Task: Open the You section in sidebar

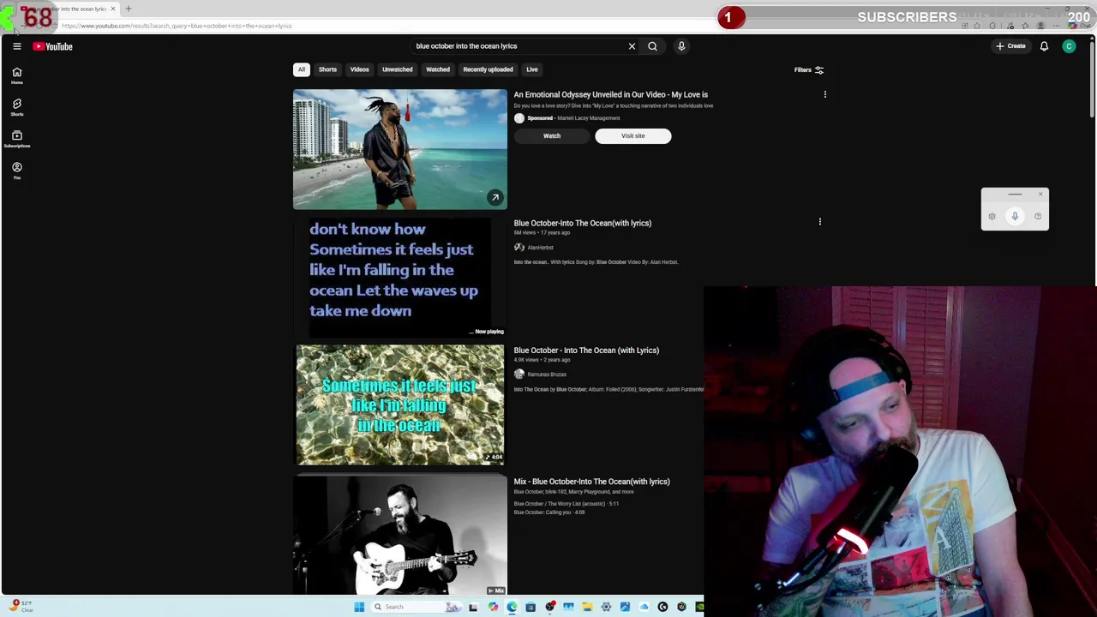Action: click(16, 171)
